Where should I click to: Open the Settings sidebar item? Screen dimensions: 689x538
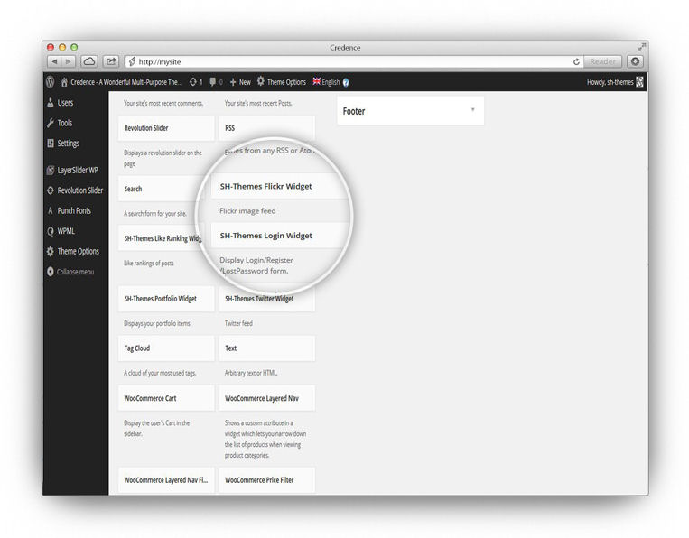tap(68, 144)
